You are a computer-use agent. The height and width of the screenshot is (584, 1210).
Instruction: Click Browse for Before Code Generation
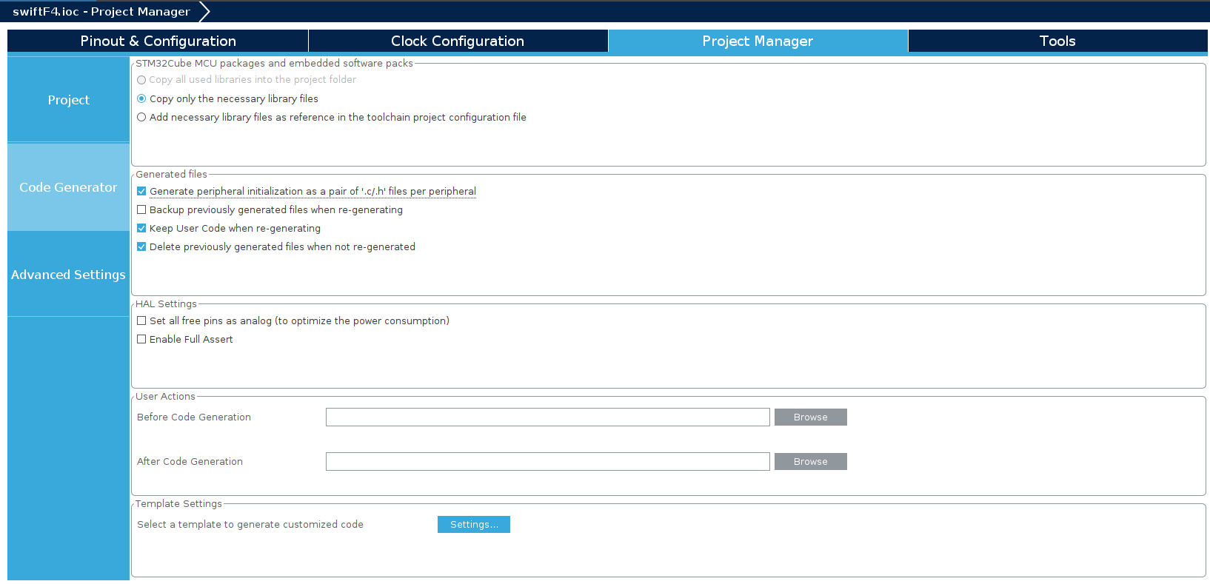(x=811, y=417)
